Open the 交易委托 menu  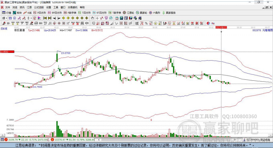point(73,7)
